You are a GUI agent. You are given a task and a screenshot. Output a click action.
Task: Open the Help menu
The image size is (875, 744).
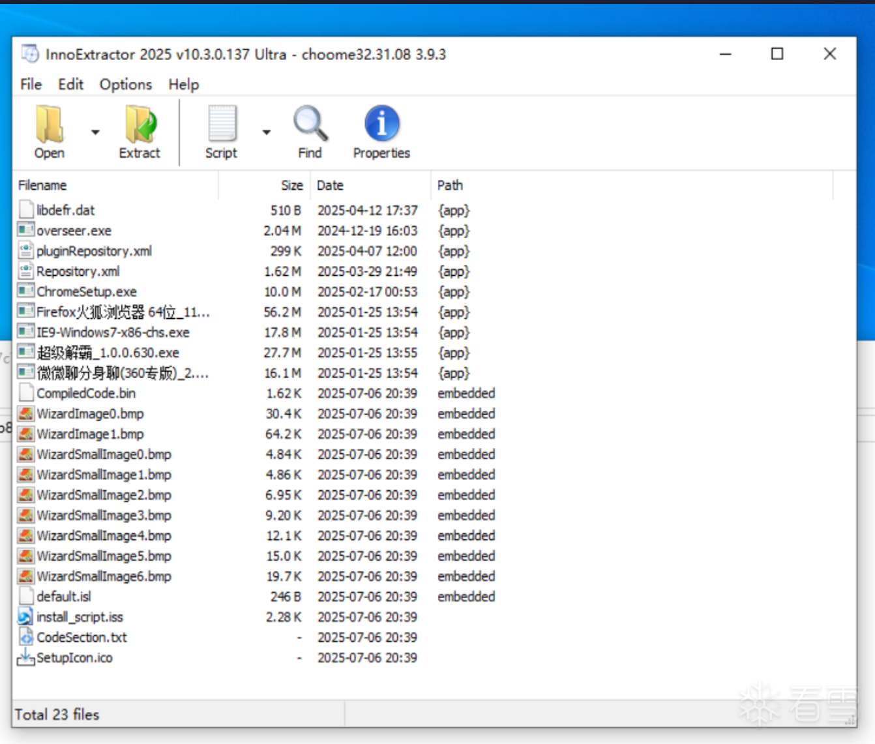coord(183,84)
